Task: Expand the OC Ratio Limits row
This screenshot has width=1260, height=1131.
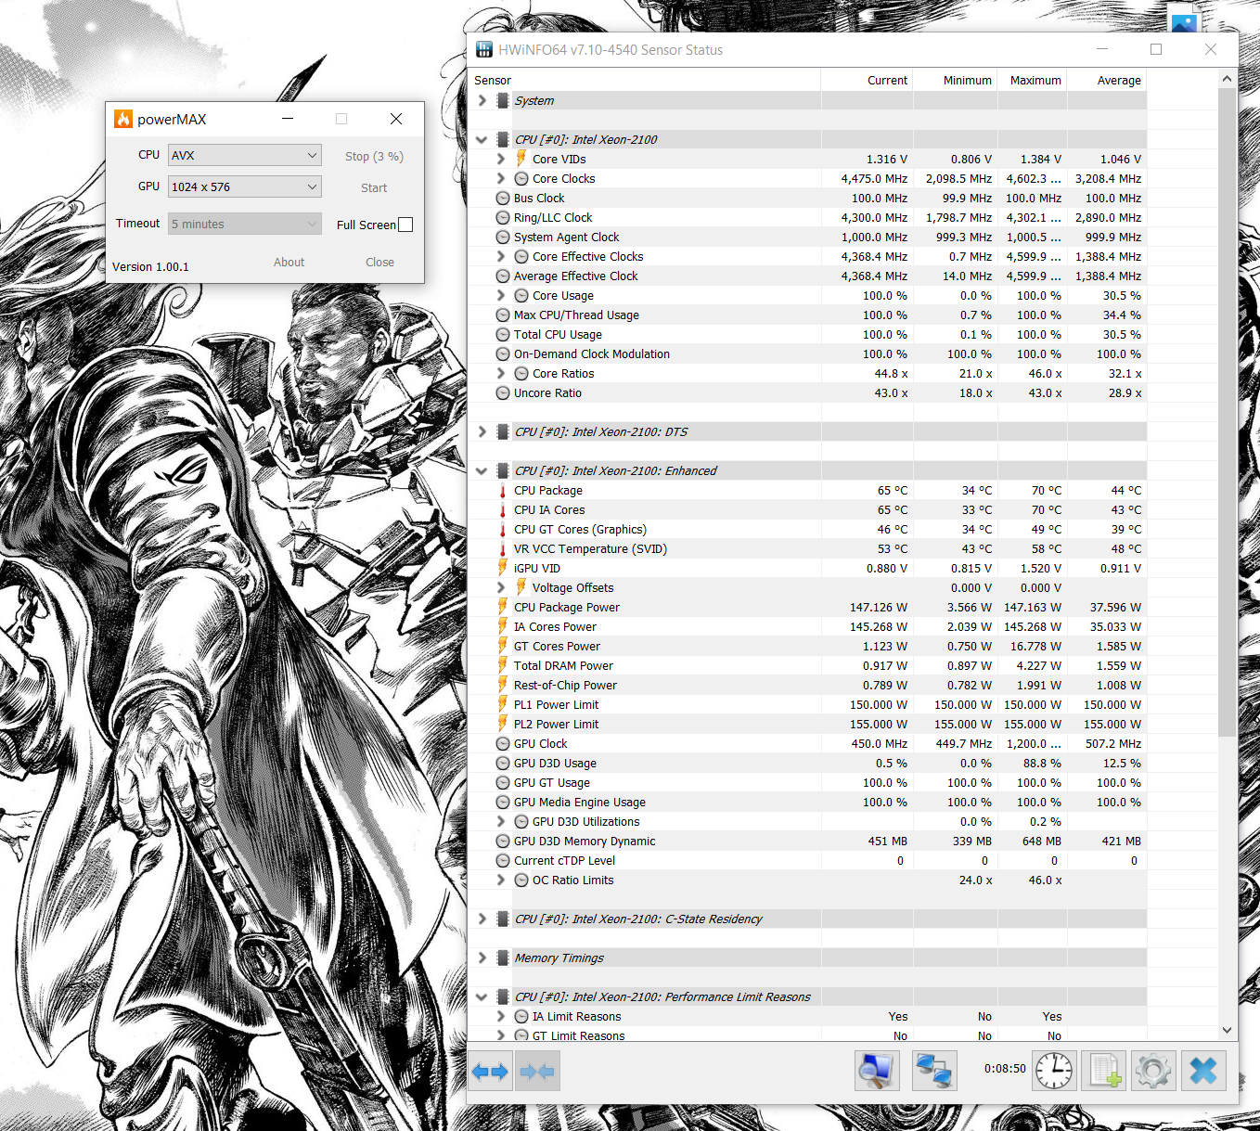Action: (x=501, y=880)
